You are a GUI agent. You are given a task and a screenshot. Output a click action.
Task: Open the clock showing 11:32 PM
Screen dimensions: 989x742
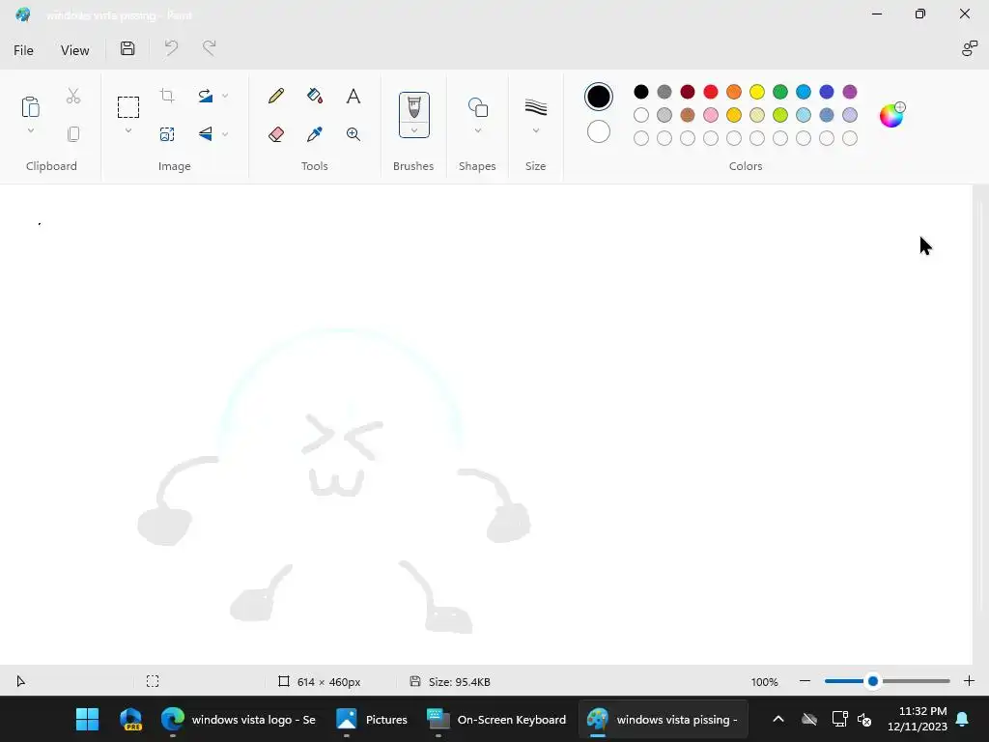pyautogui.click(x=918, y=719)
